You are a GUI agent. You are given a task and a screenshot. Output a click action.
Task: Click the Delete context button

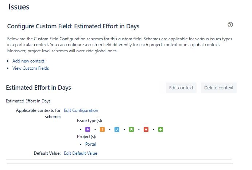click(x=219, y=88)
